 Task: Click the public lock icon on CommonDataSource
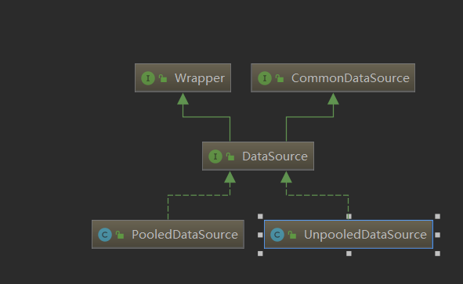[x=280, y=78]
